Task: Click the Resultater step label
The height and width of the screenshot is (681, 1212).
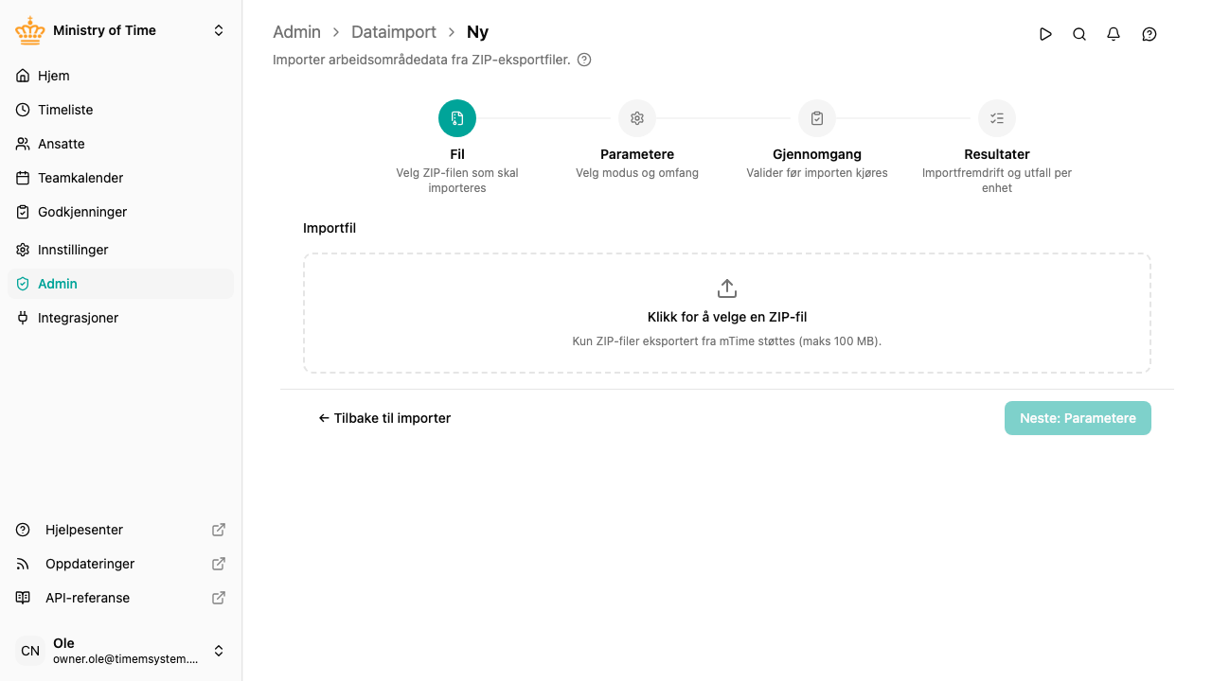Action: (x=997, y=154)
